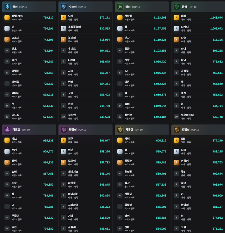
Task: Select player name 성현우
Action: click(x=129, y=115)
